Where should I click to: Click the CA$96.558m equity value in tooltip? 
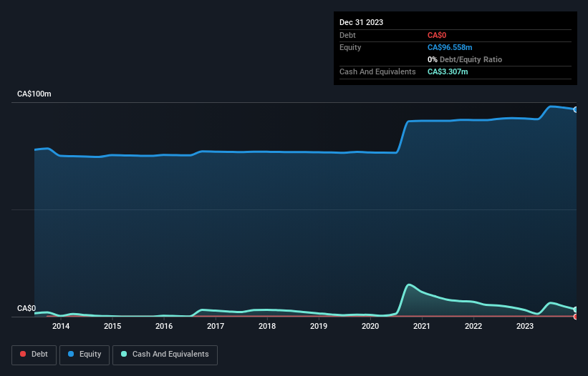(x=450, y=47)
